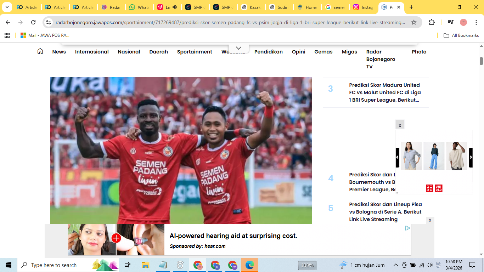Open the apps grid in bookmarks bar
The image size is (484, 272).
(7, 35)
